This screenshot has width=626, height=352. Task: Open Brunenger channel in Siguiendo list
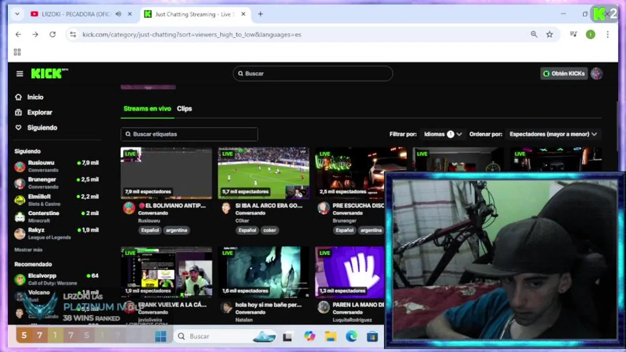pyautogui.click(x=57, y=183)
